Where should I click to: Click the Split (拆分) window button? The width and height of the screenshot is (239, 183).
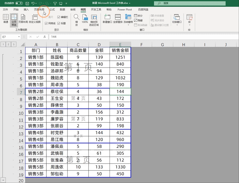[x=138, y=16]
